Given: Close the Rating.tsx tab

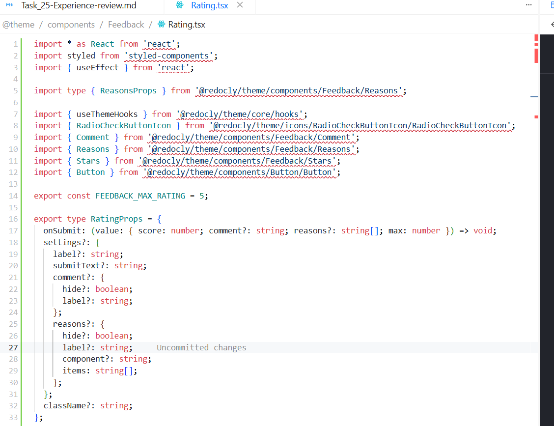Looking at the screenshot, I should pyautogui.click(x=240, y=5).
